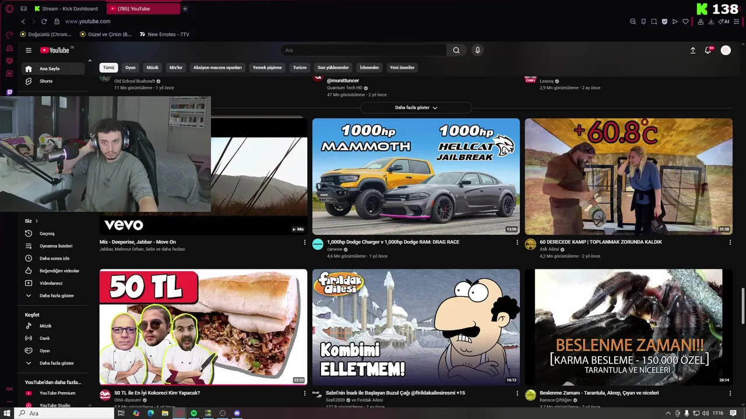Select the Tümü filter chip
This screenshot has height=419, width=746.
point(108,68)
